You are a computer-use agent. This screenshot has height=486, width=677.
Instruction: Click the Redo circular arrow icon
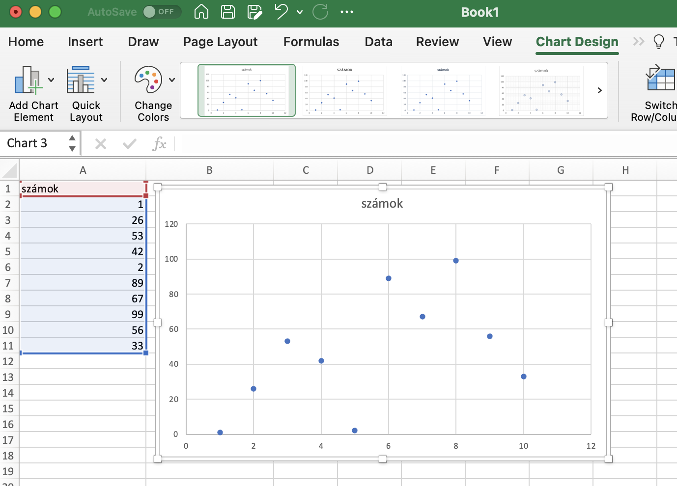[320, 12]
